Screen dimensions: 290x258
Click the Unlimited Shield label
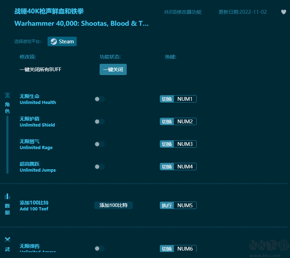point(37,125)
